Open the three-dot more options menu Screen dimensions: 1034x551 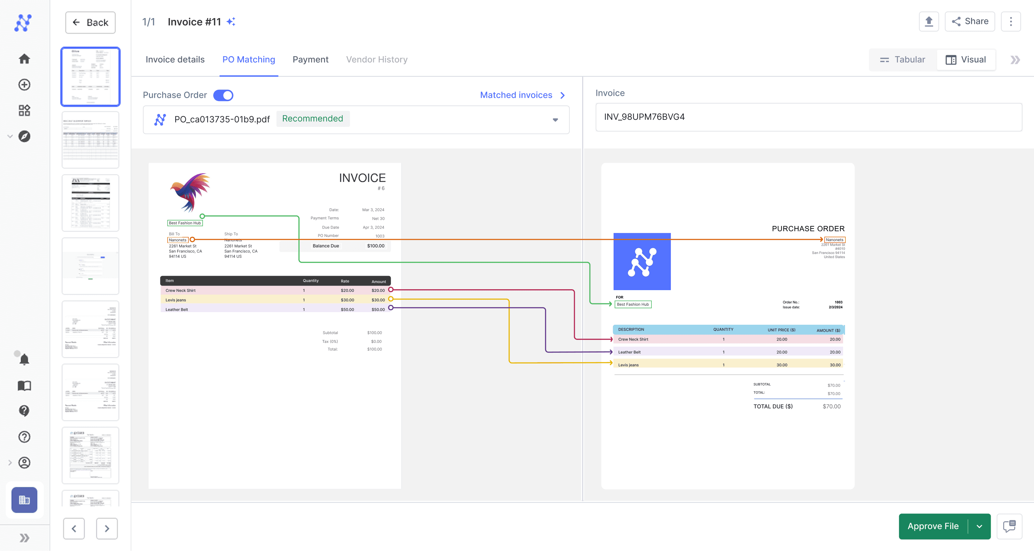coord(1011,21)
